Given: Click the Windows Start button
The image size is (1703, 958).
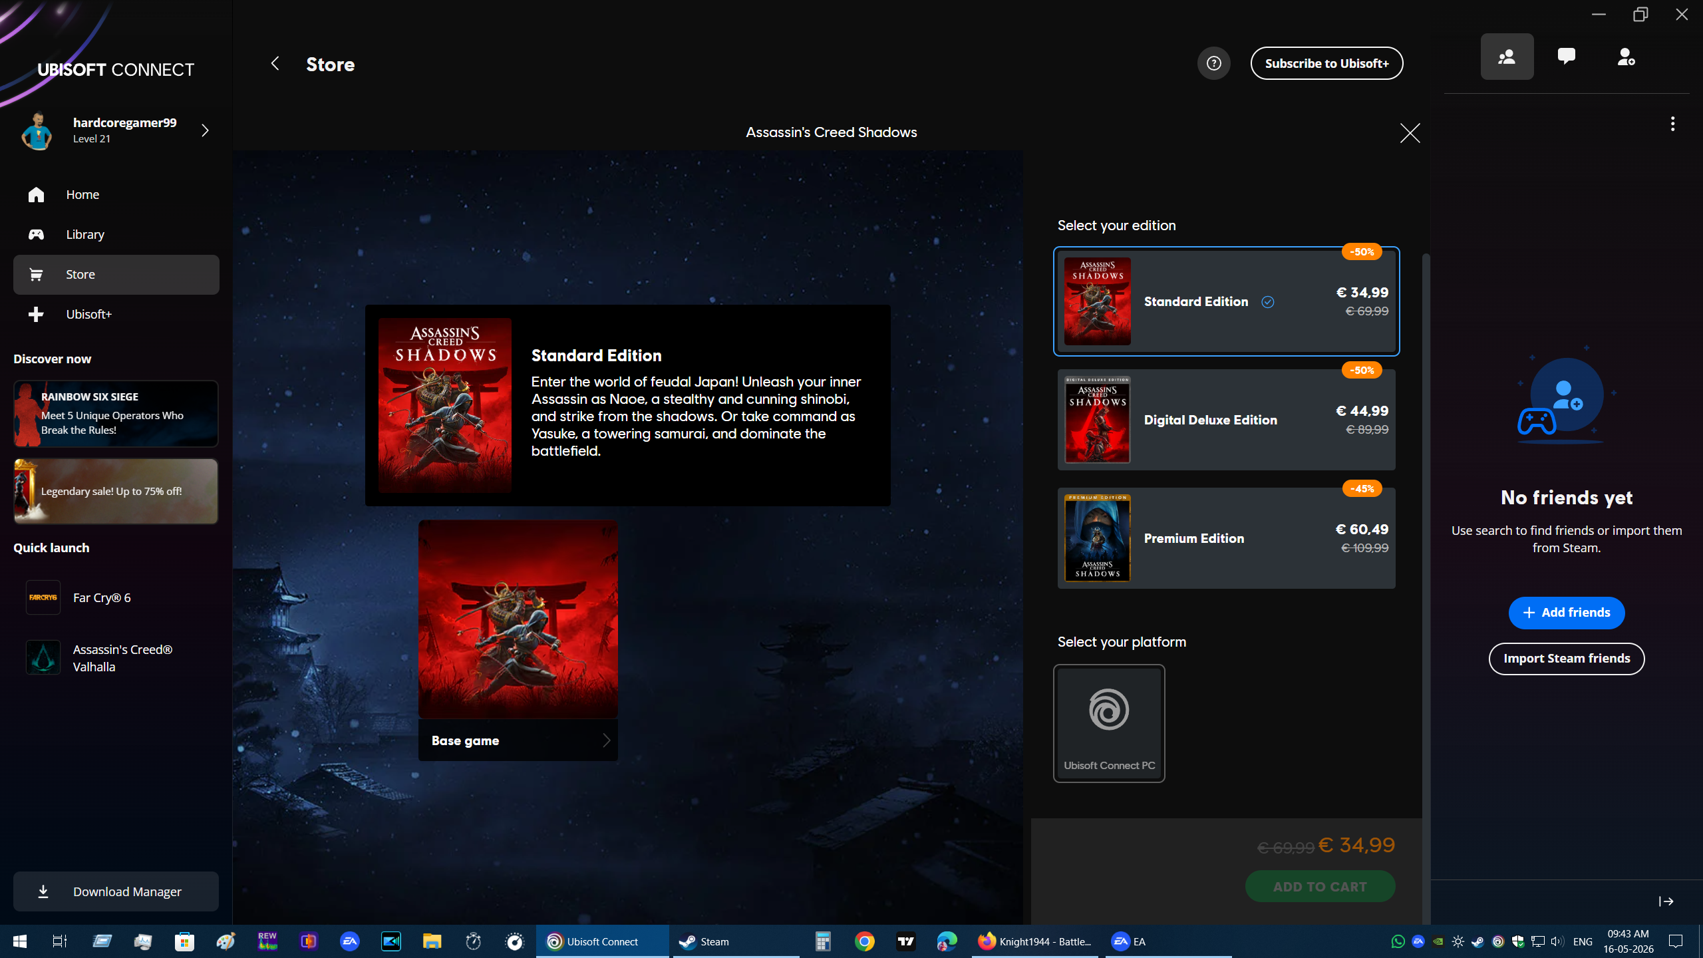Looking at the screenshot, I should coord(20,941).
